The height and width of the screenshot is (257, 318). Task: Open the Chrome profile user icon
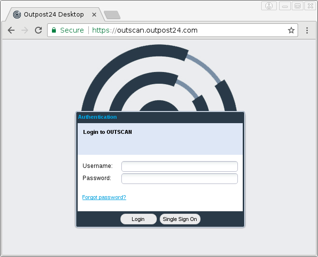(x=269, y=6)
